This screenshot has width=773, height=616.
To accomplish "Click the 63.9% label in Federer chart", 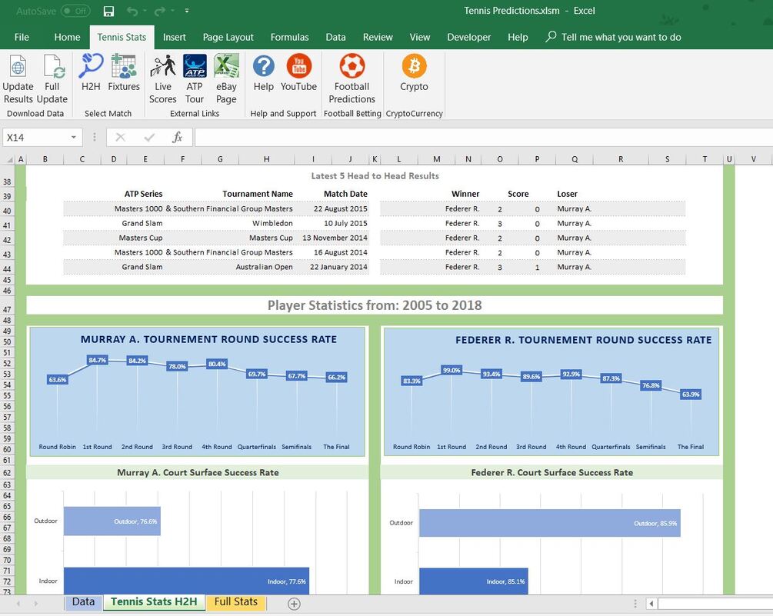I will (x=691, y=394).
